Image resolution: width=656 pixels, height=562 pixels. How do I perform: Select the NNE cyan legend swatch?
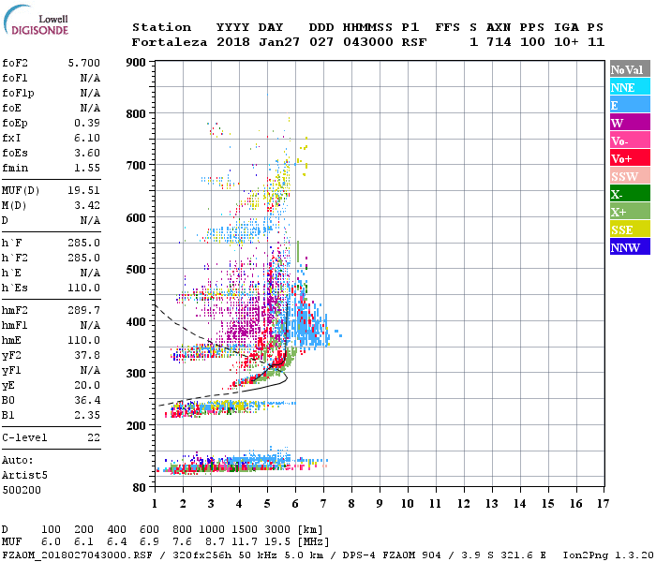(630, 87)
